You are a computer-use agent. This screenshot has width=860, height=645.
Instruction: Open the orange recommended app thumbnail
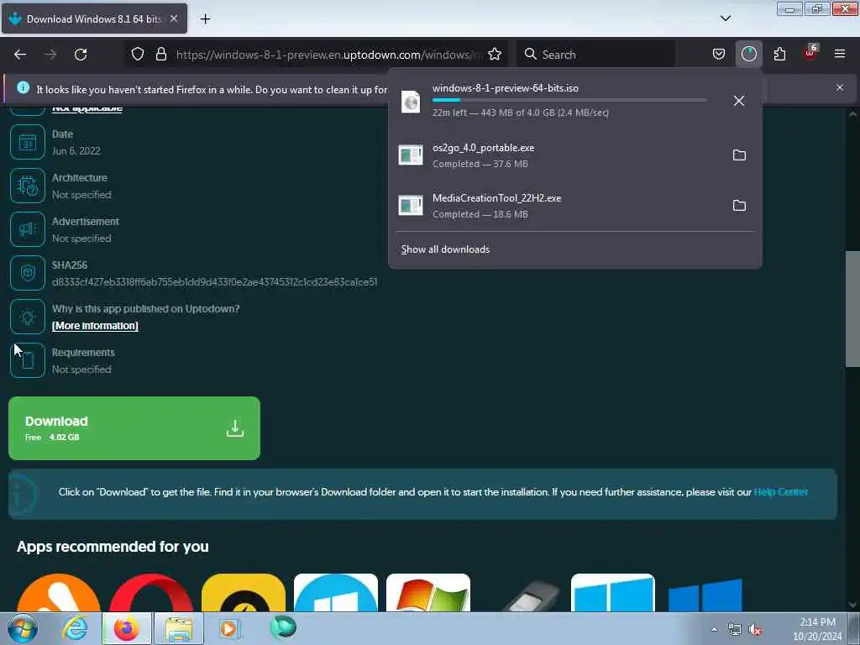[59, 592]
